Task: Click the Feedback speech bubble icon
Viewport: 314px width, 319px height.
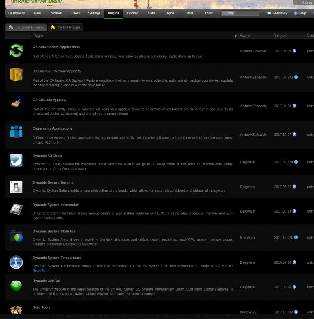Action: point(269,13)
